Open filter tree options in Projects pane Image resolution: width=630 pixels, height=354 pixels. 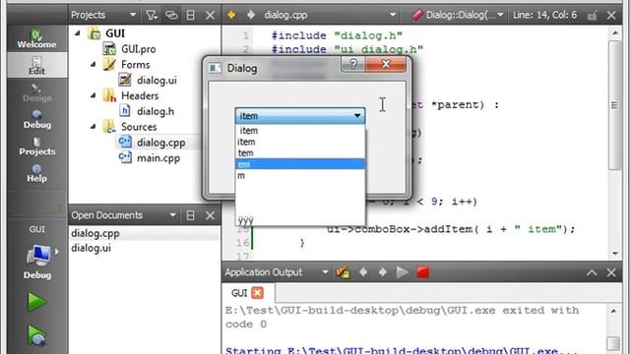152,16
